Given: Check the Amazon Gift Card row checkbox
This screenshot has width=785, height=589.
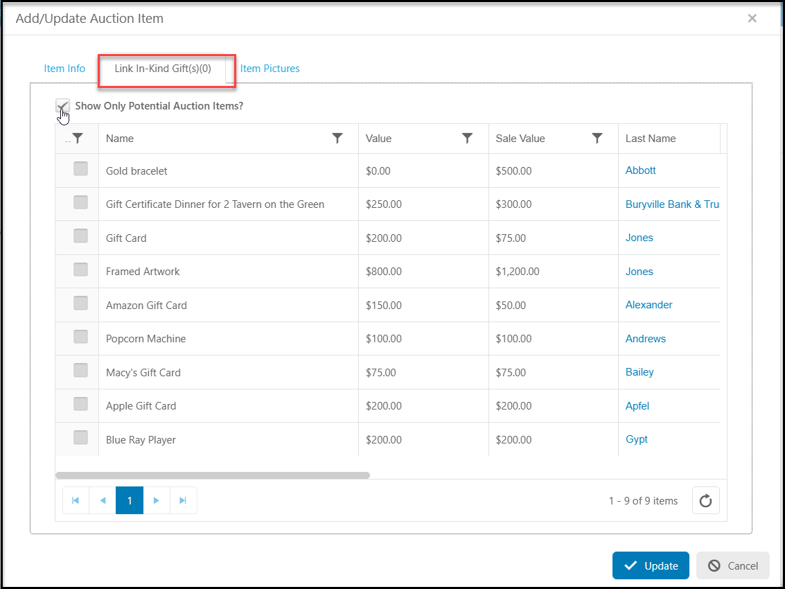Looking at the screenshot, I should 80,303.
